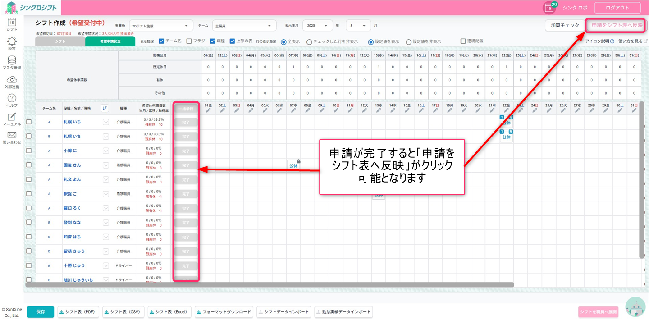This screenshot has height=320, width=649.
Task: Click the locked 公休 cell for 国後 さん
Action: tap(293, 165)
